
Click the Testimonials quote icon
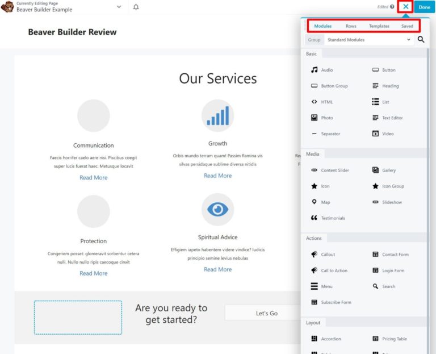(x=314, y=218)
